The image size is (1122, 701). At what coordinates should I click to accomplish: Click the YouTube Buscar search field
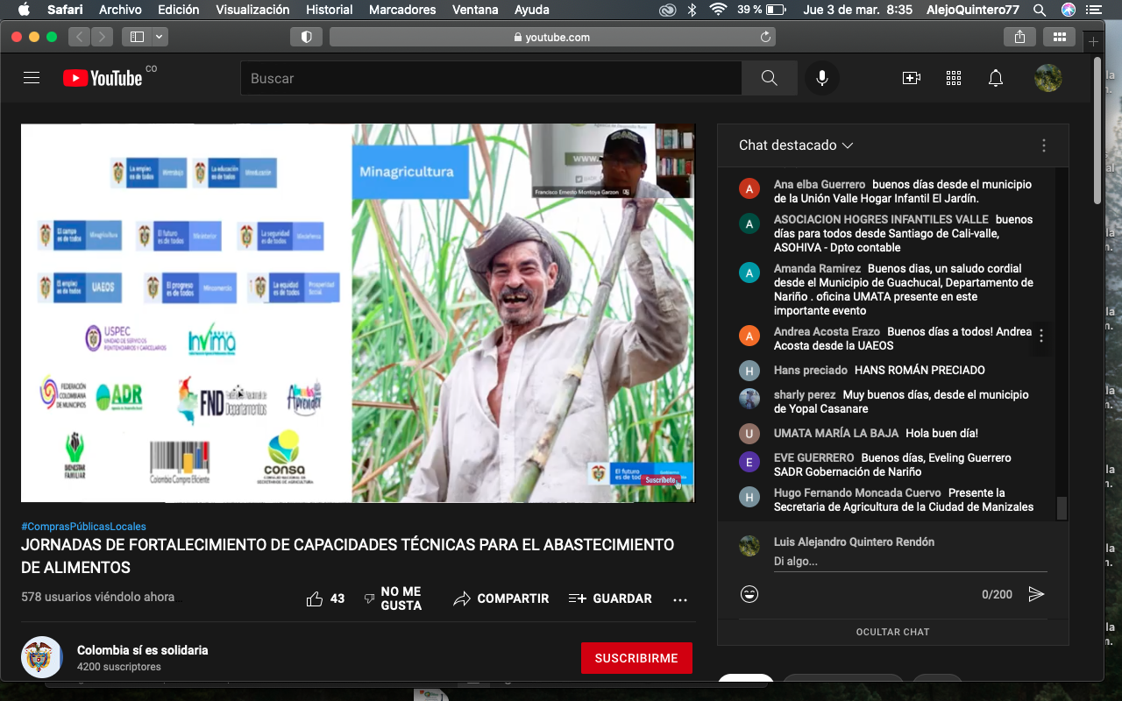click(491, 78)
